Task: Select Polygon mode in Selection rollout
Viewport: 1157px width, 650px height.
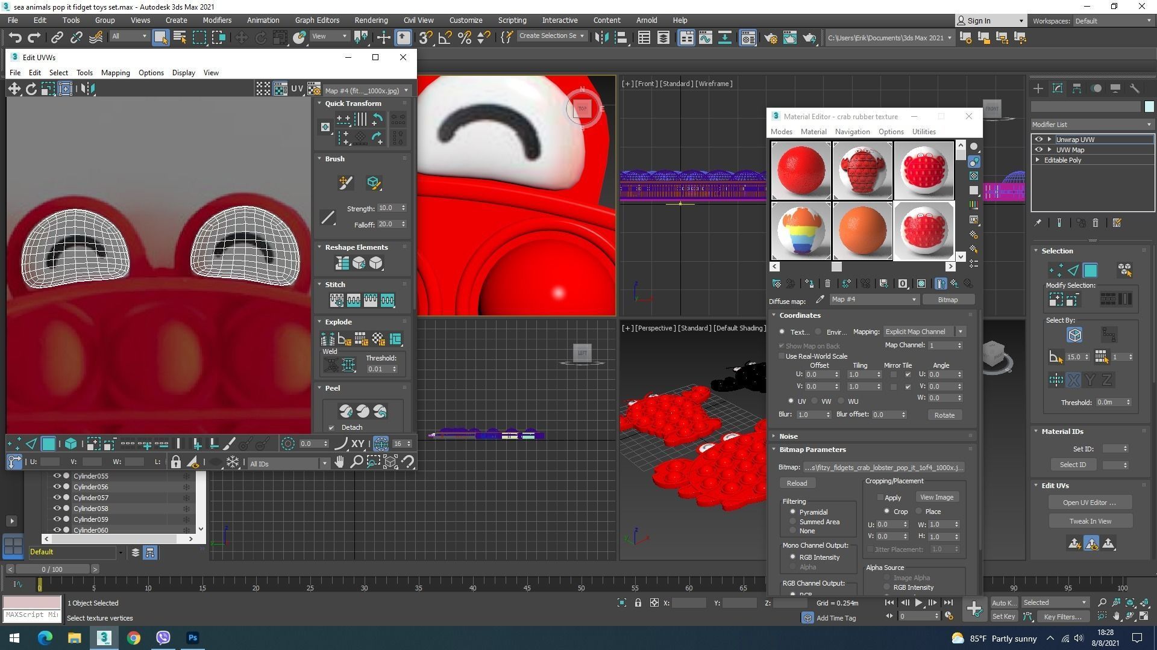Action: coord(1090,270)
